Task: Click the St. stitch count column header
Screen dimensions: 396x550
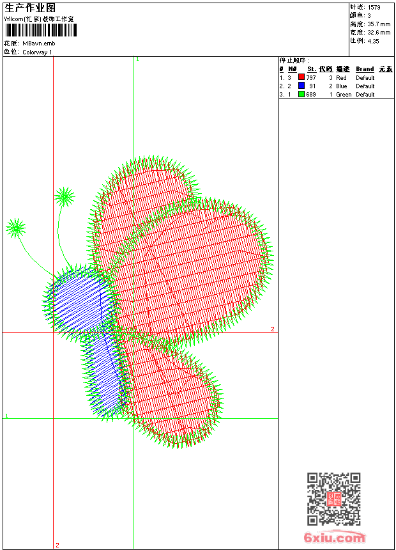Action: click(x=312, y=69)
